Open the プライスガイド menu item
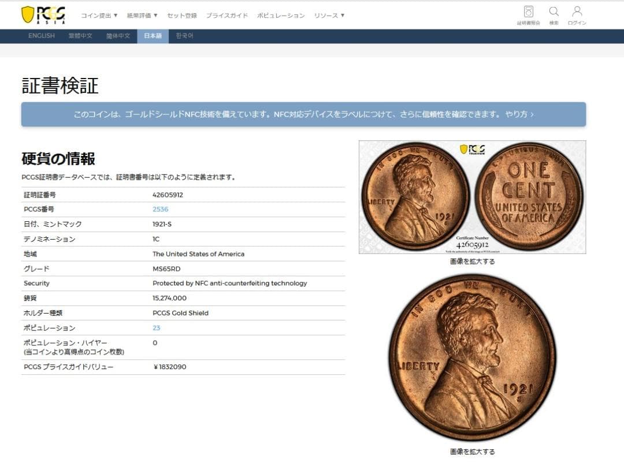The height and width of the screenshot is (462, 624). [x=226, y=16]
